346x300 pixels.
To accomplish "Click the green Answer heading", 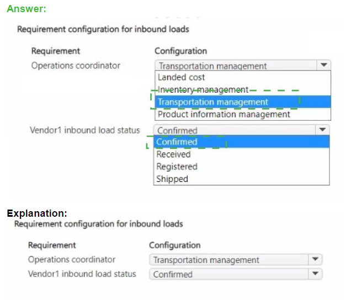I will 26,9.
